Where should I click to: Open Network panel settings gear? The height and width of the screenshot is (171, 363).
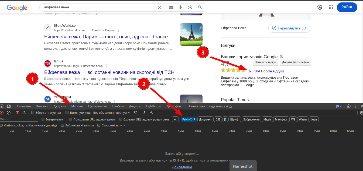[361, 113]
